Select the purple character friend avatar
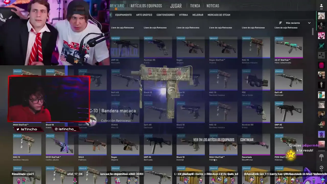This screenshot has height=184, width=327. tap(321, 134)
